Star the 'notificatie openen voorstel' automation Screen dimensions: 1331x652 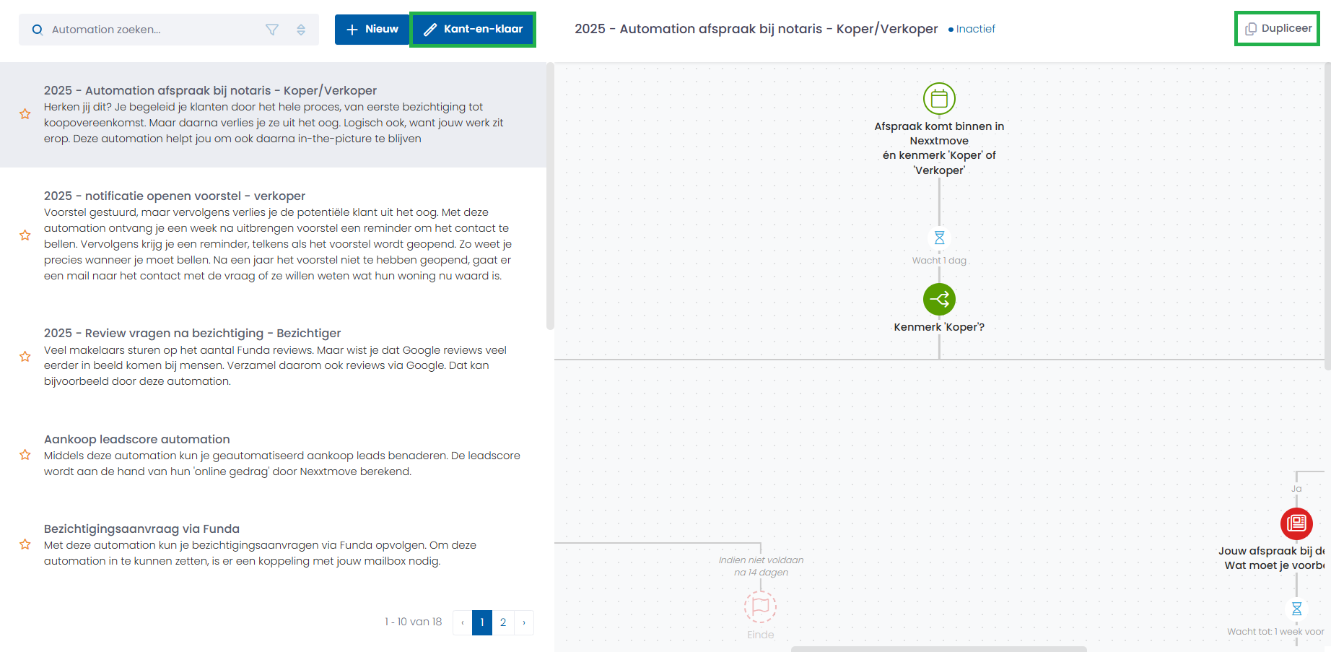(x=25, y=235)
